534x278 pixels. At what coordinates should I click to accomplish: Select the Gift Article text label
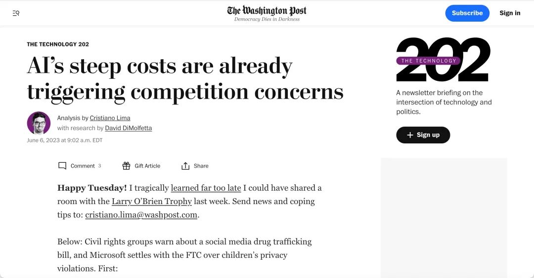click(147, 166)
